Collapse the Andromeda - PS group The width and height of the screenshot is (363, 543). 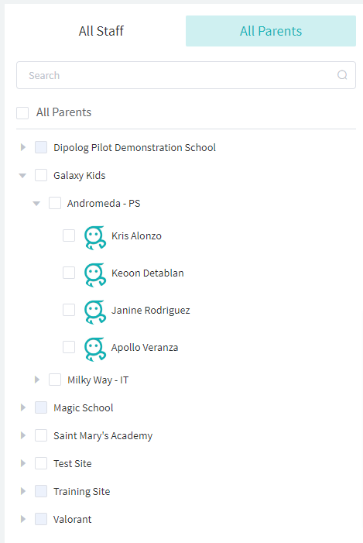coord(36,203)
